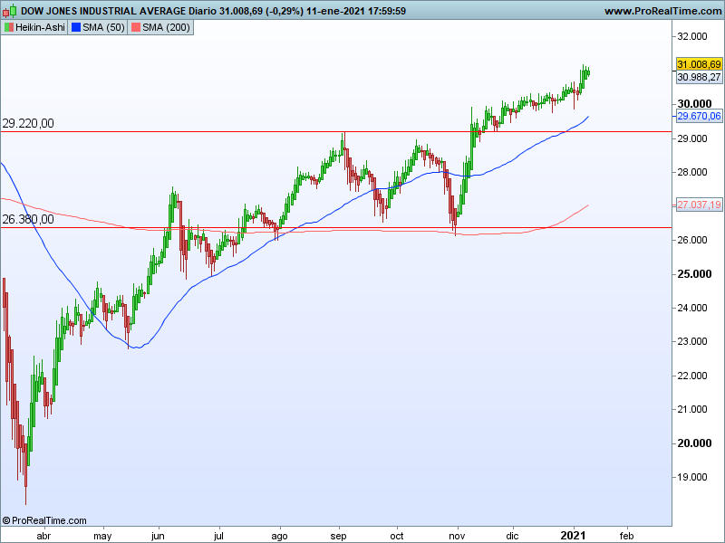Select the 26.000 price axis label
The width and height of the screenshot is (725, 543).
click(x=692, y=240)
